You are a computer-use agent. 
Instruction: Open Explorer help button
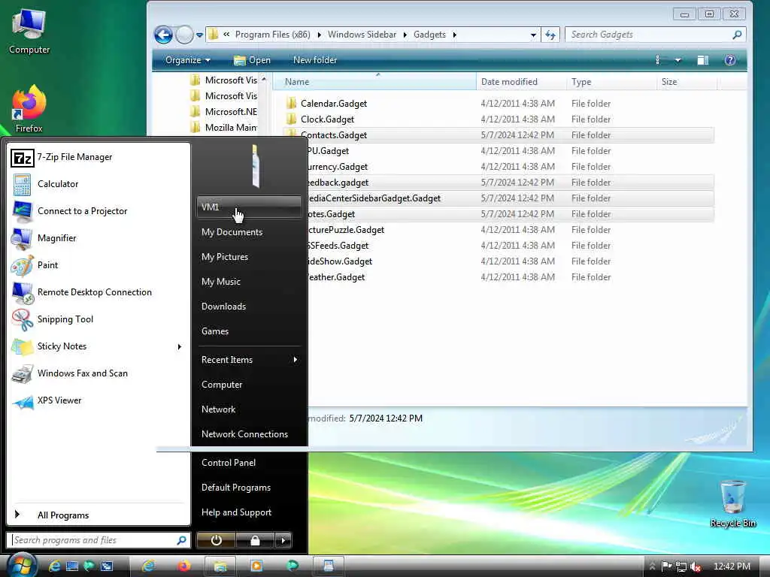(x=729, y=60)
